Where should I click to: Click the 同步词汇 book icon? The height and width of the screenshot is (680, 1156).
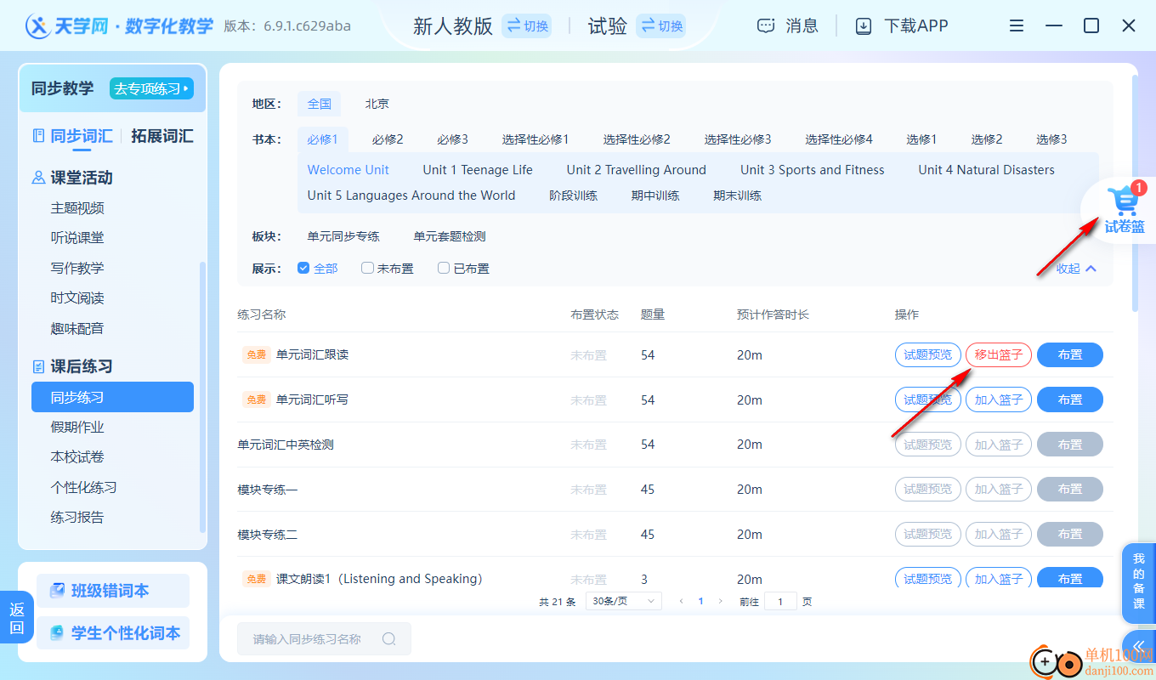[x=38, y=136]
